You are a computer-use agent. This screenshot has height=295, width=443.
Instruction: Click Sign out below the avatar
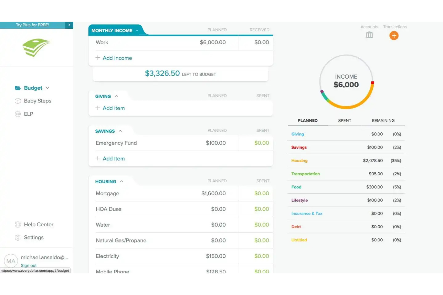28,265
